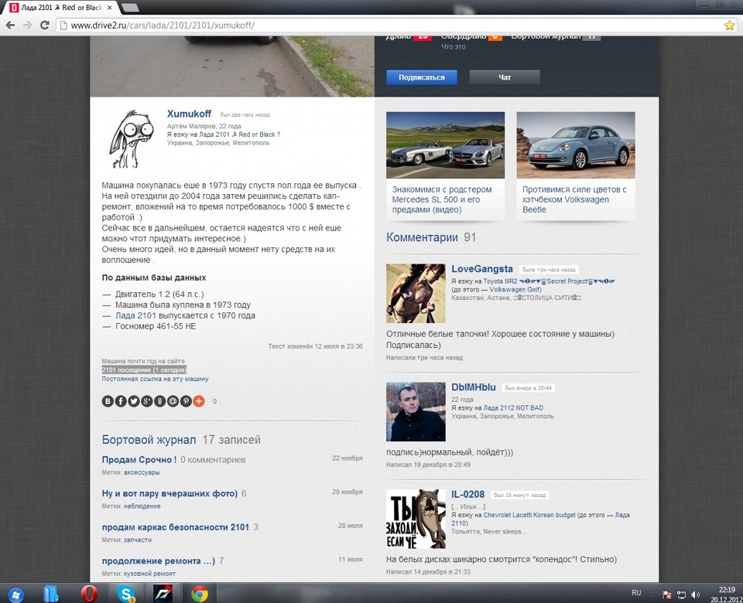Open 'Chevrolet Lacetti Korean budget' link
Screen dimensions: 743x603
[529, 515]
